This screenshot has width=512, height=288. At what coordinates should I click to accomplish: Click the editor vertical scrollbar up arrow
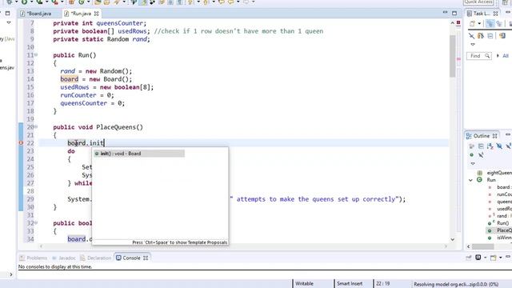(452, 23)
